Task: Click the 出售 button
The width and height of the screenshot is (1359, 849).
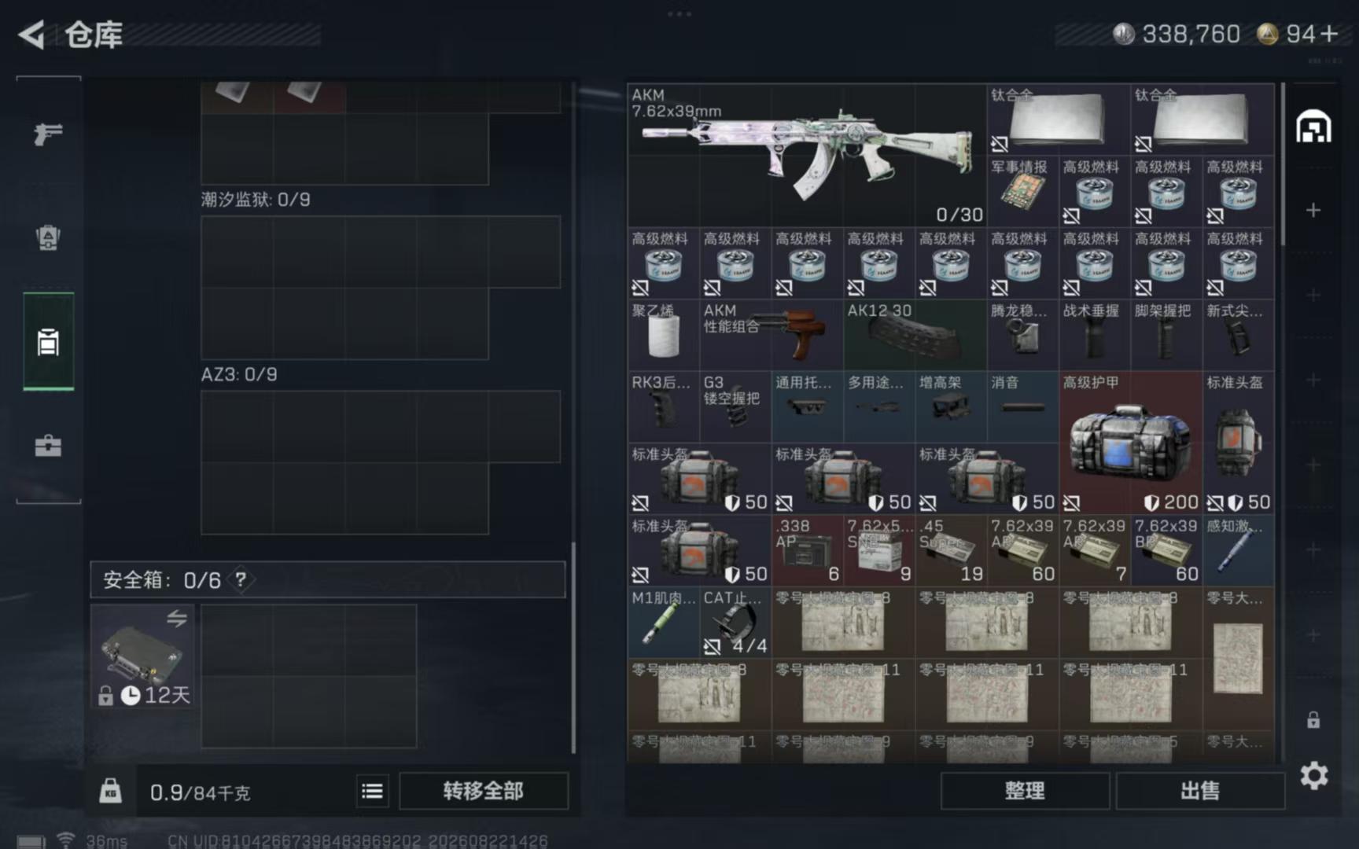Action: (1200, 791)
